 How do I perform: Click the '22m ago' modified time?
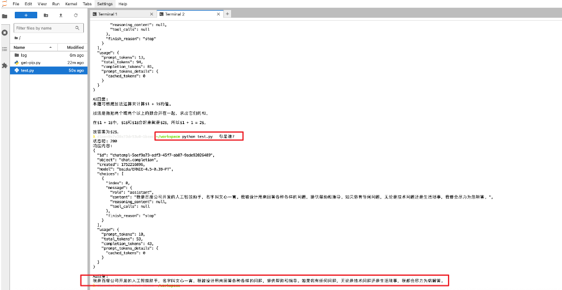pyautogui.click(x=76, y=63)
